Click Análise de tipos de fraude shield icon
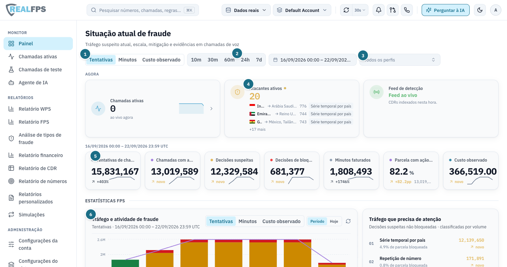Screen dimensions: 507x267 tap(11, 138)
